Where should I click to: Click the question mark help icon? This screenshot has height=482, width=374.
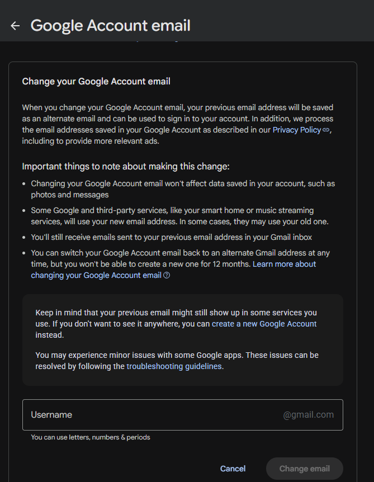coord(167,276)
